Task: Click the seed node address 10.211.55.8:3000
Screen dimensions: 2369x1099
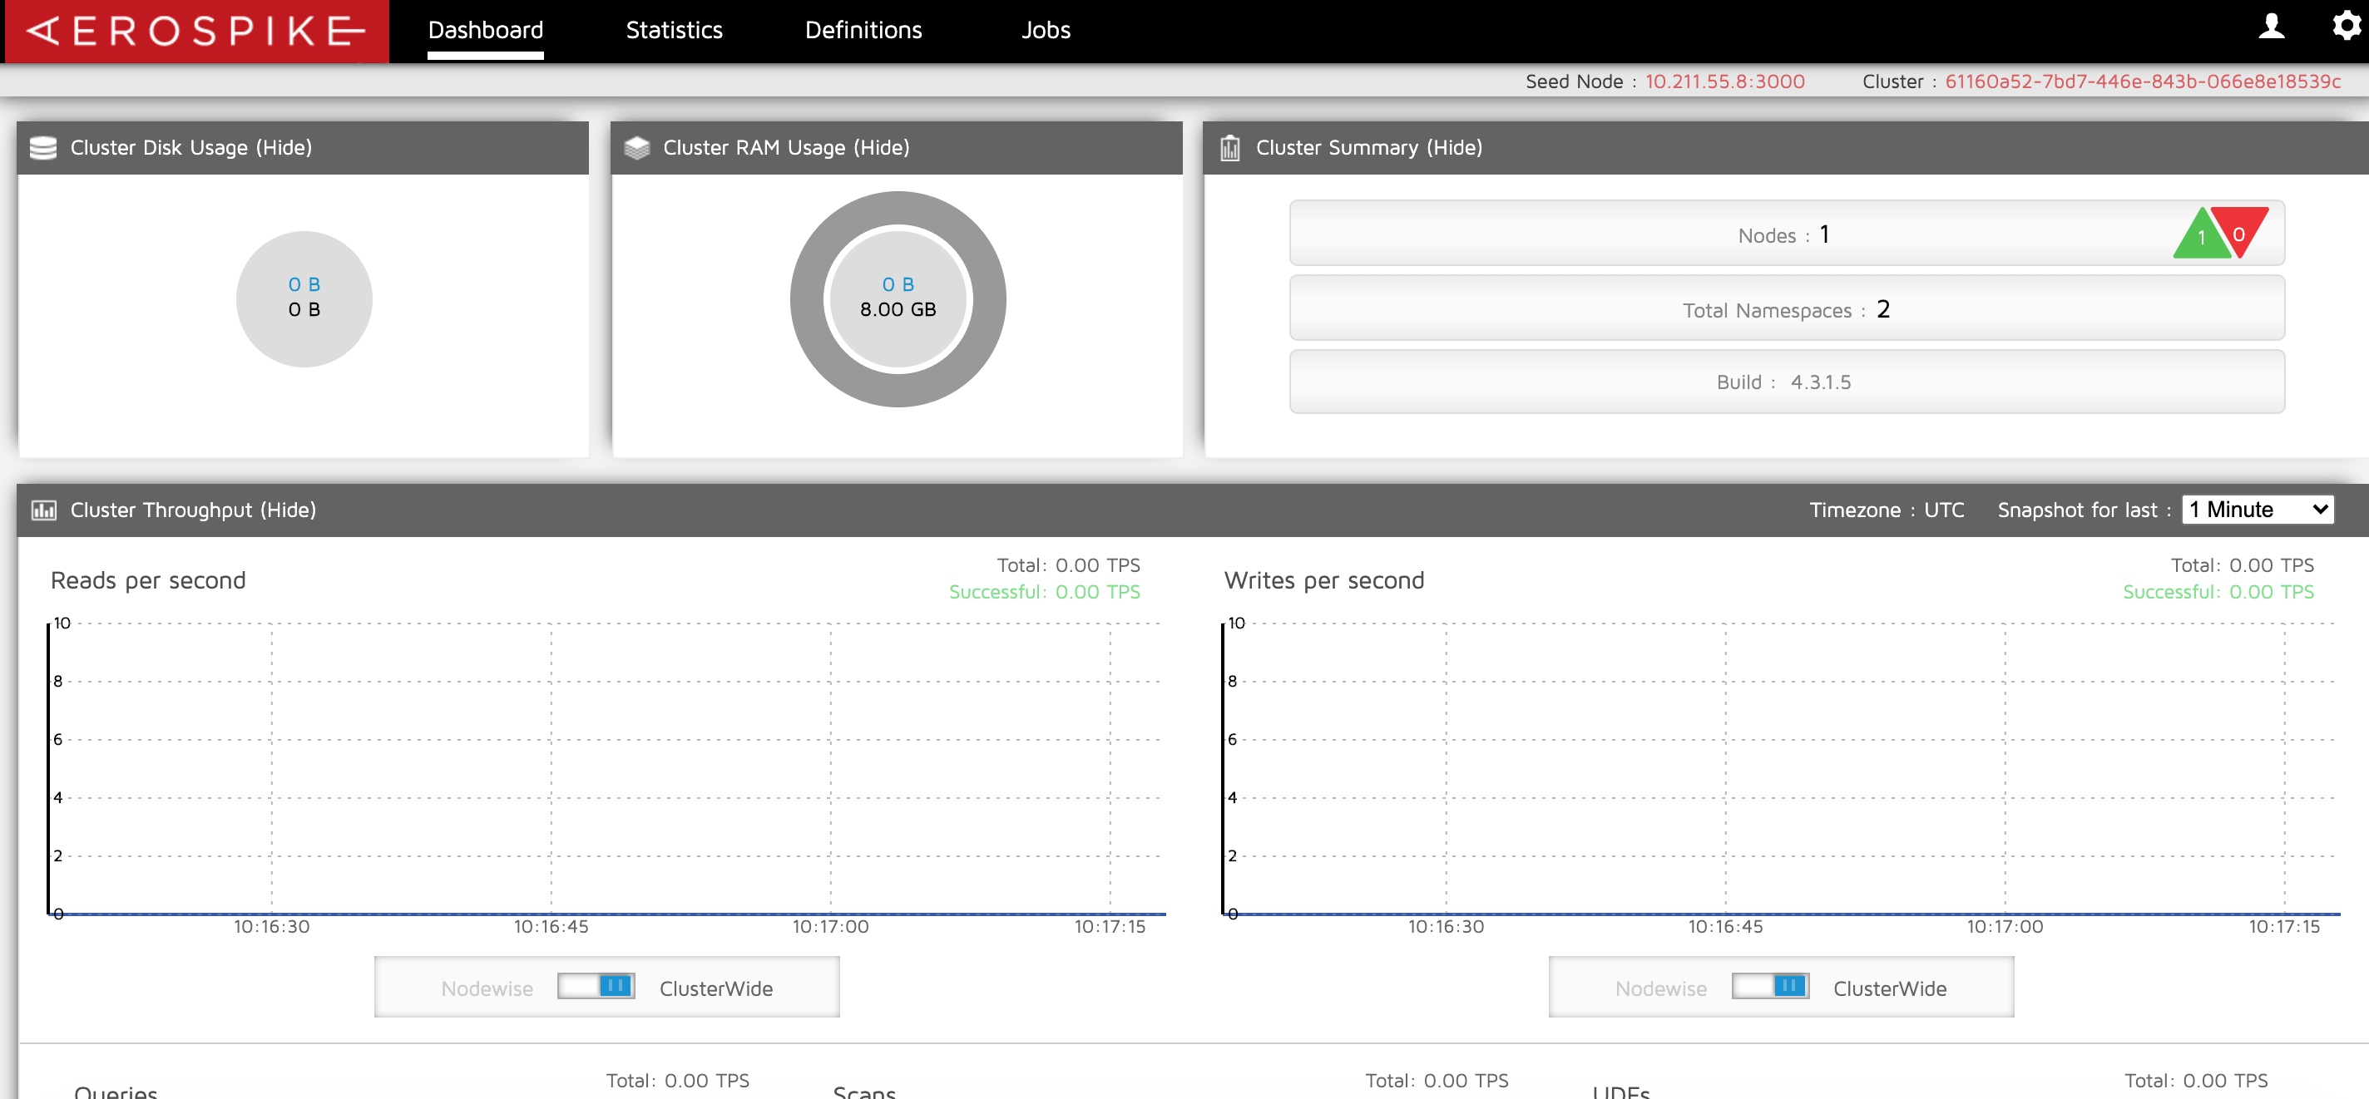Action: 1724,81
